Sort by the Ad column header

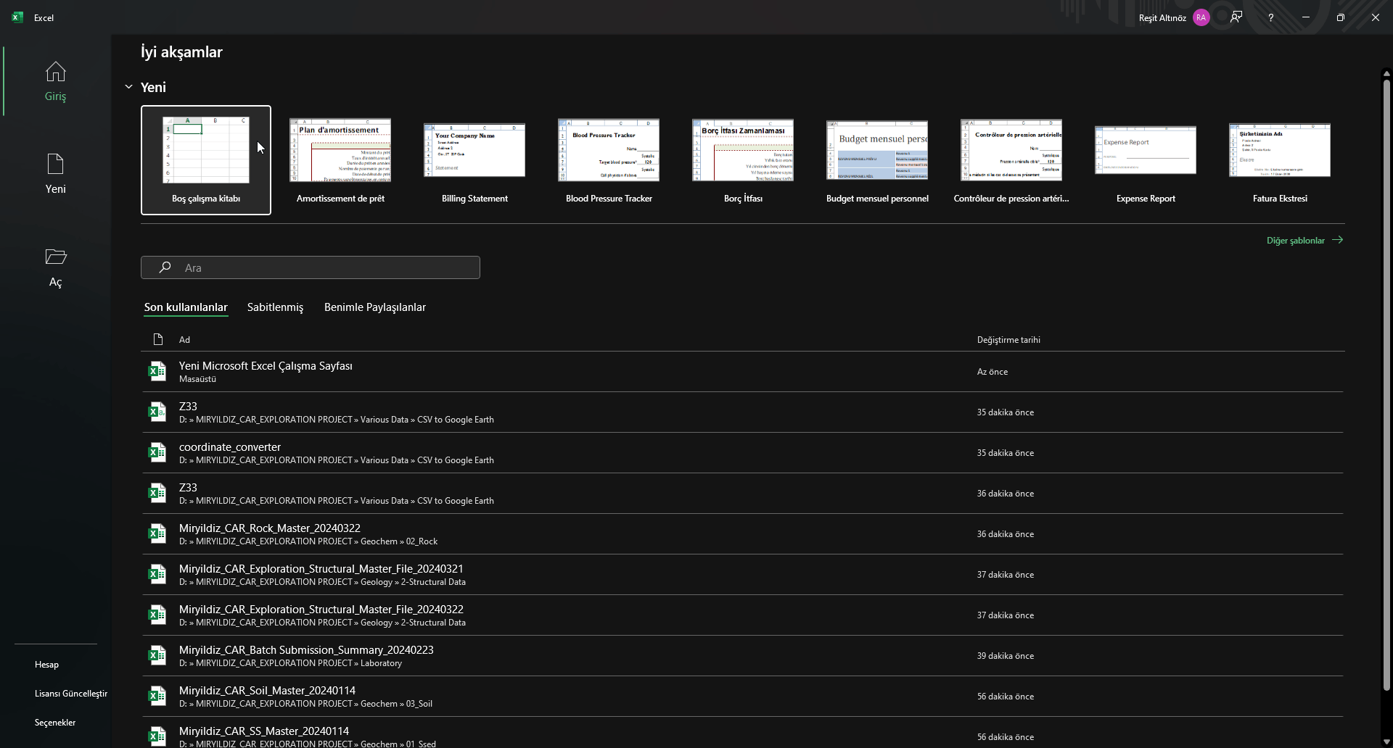(184, 339)
